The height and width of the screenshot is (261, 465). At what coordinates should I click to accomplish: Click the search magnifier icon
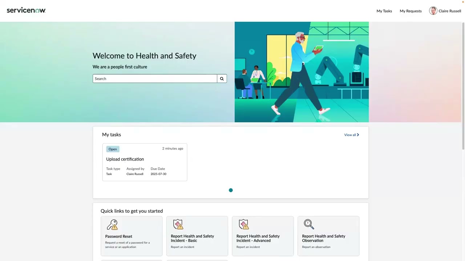[x=222, y=79]
